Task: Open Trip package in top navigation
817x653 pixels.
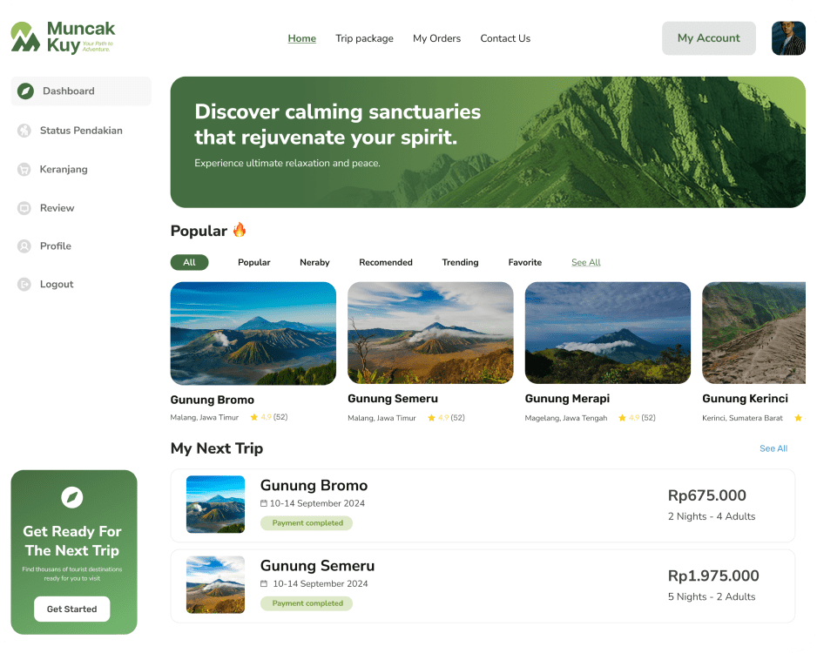Action: pyautogui.click(x=364, y=38)
